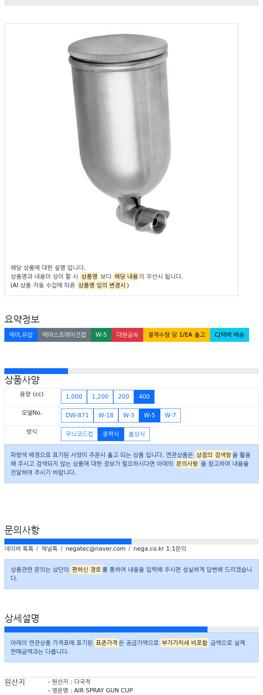Image resolution: width=263 pixels, height=695 pixels.
Task: Open the 에어스프레이건컵 tag
Action: tap(64, 334)
